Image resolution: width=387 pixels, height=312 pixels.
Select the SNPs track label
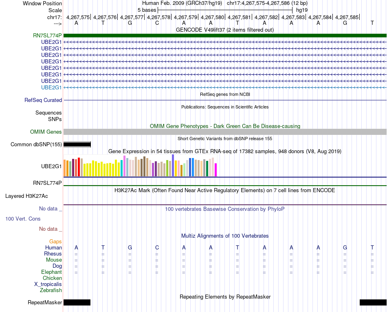coord(55,119)
